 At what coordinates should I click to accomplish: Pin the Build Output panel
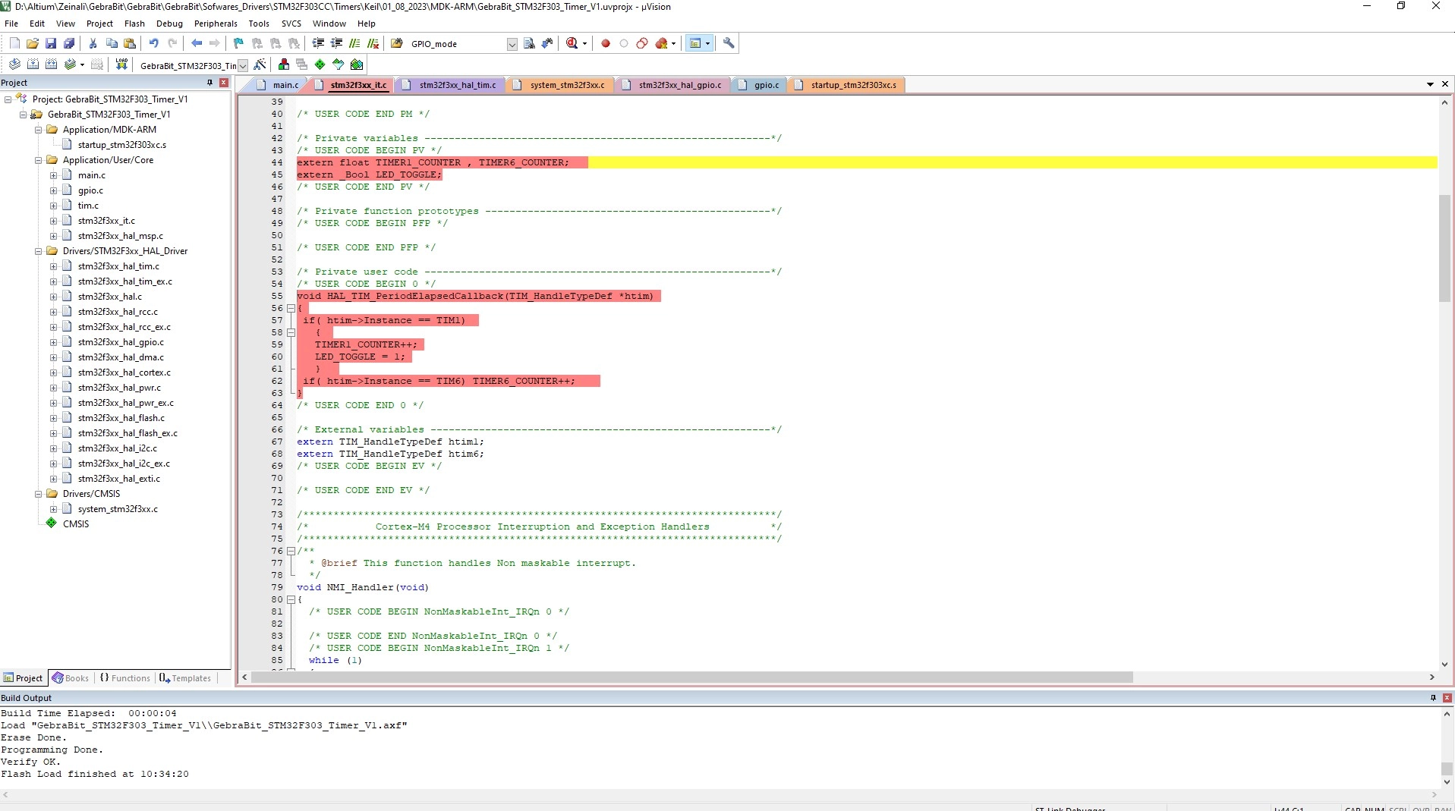click(1433, 698)
